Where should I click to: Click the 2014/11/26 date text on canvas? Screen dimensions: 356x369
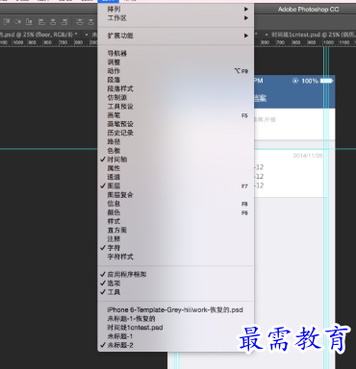(308, 156)
